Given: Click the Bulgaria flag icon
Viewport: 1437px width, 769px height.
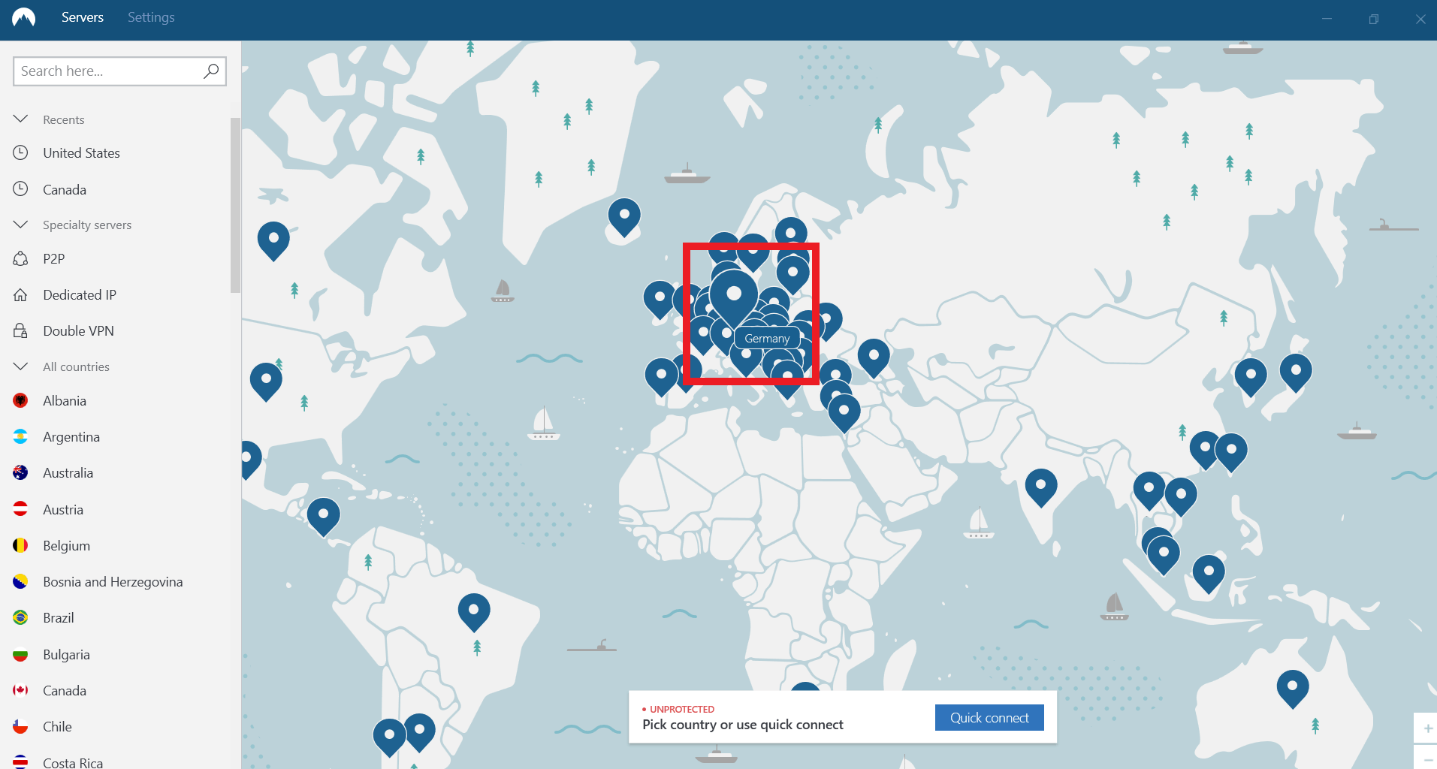Looking at the screenshot, I should point(20,654).
